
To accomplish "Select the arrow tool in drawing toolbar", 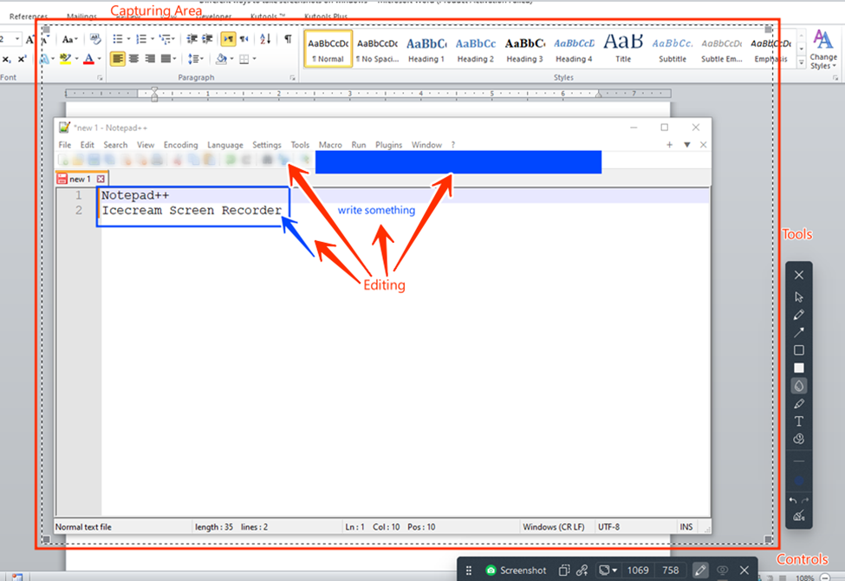I will (x=799, y=332).
